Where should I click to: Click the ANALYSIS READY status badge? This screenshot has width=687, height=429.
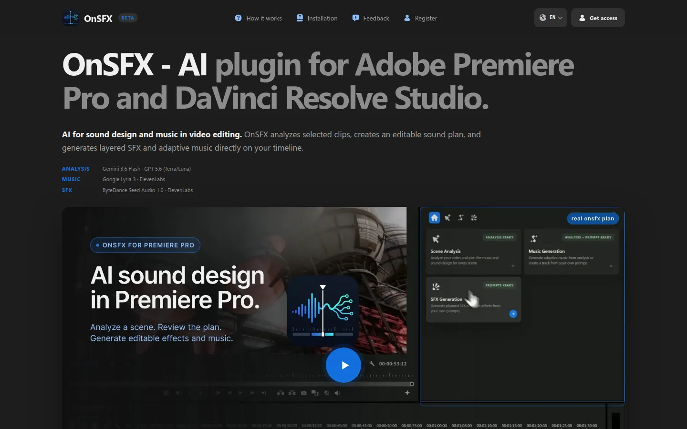coord(500,237)
